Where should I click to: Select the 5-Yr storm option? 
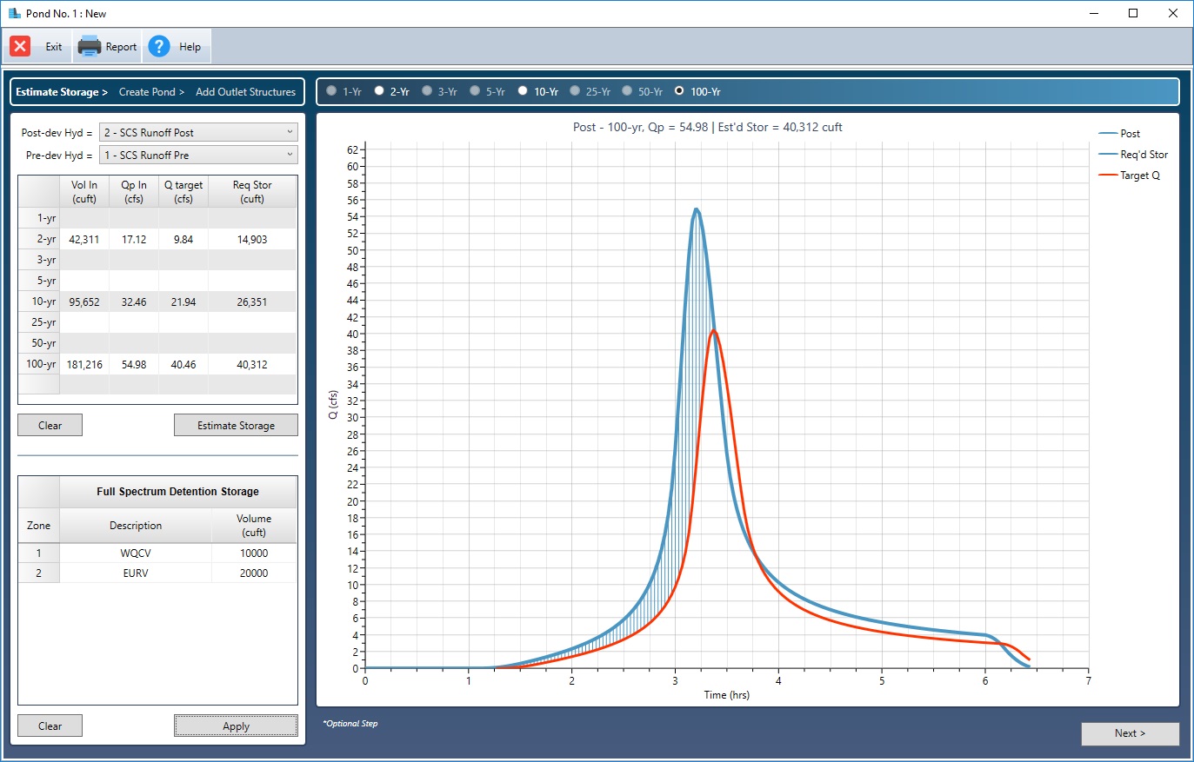tap(474, 90)
